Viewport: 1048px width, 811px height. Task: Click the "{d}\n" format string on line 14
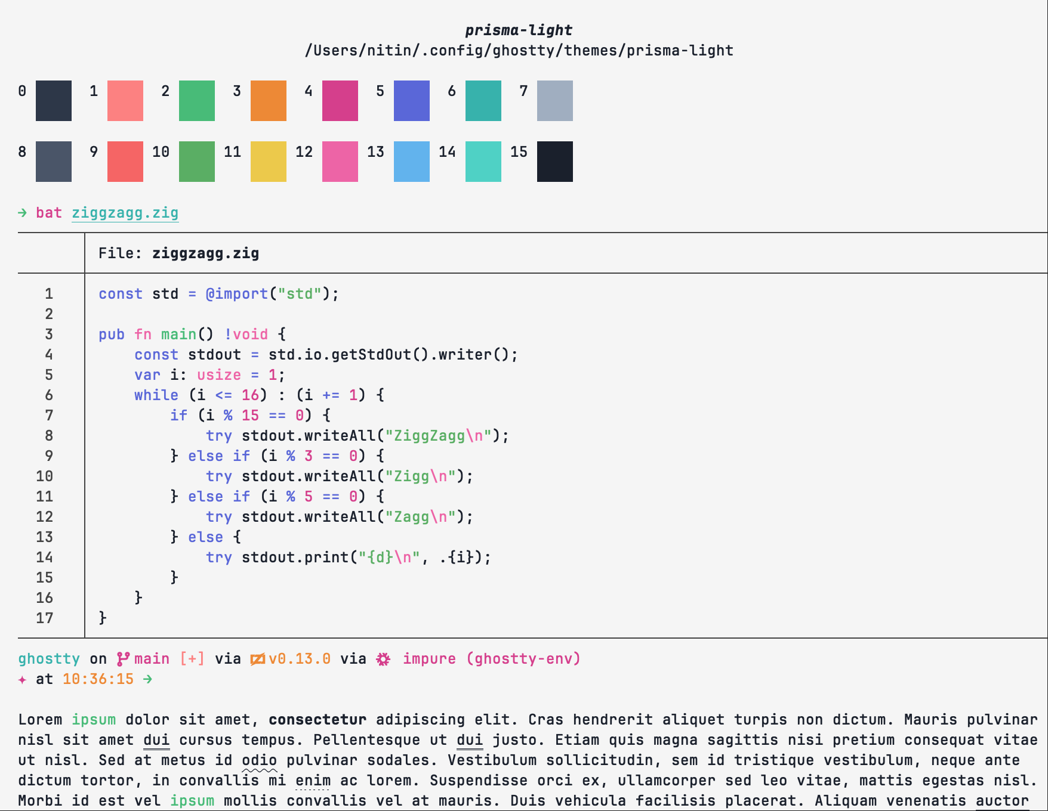point(389,558)
